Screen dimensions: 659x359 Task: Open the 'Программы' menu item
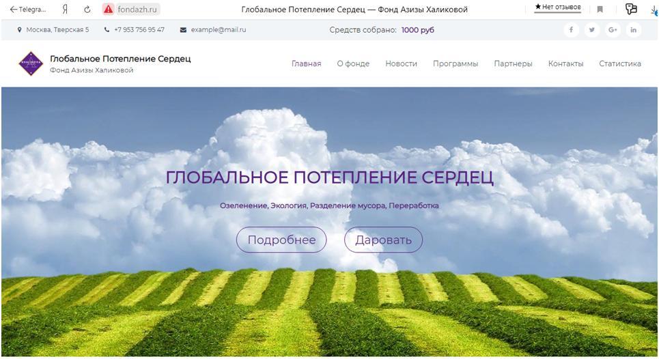click(455, 64)
